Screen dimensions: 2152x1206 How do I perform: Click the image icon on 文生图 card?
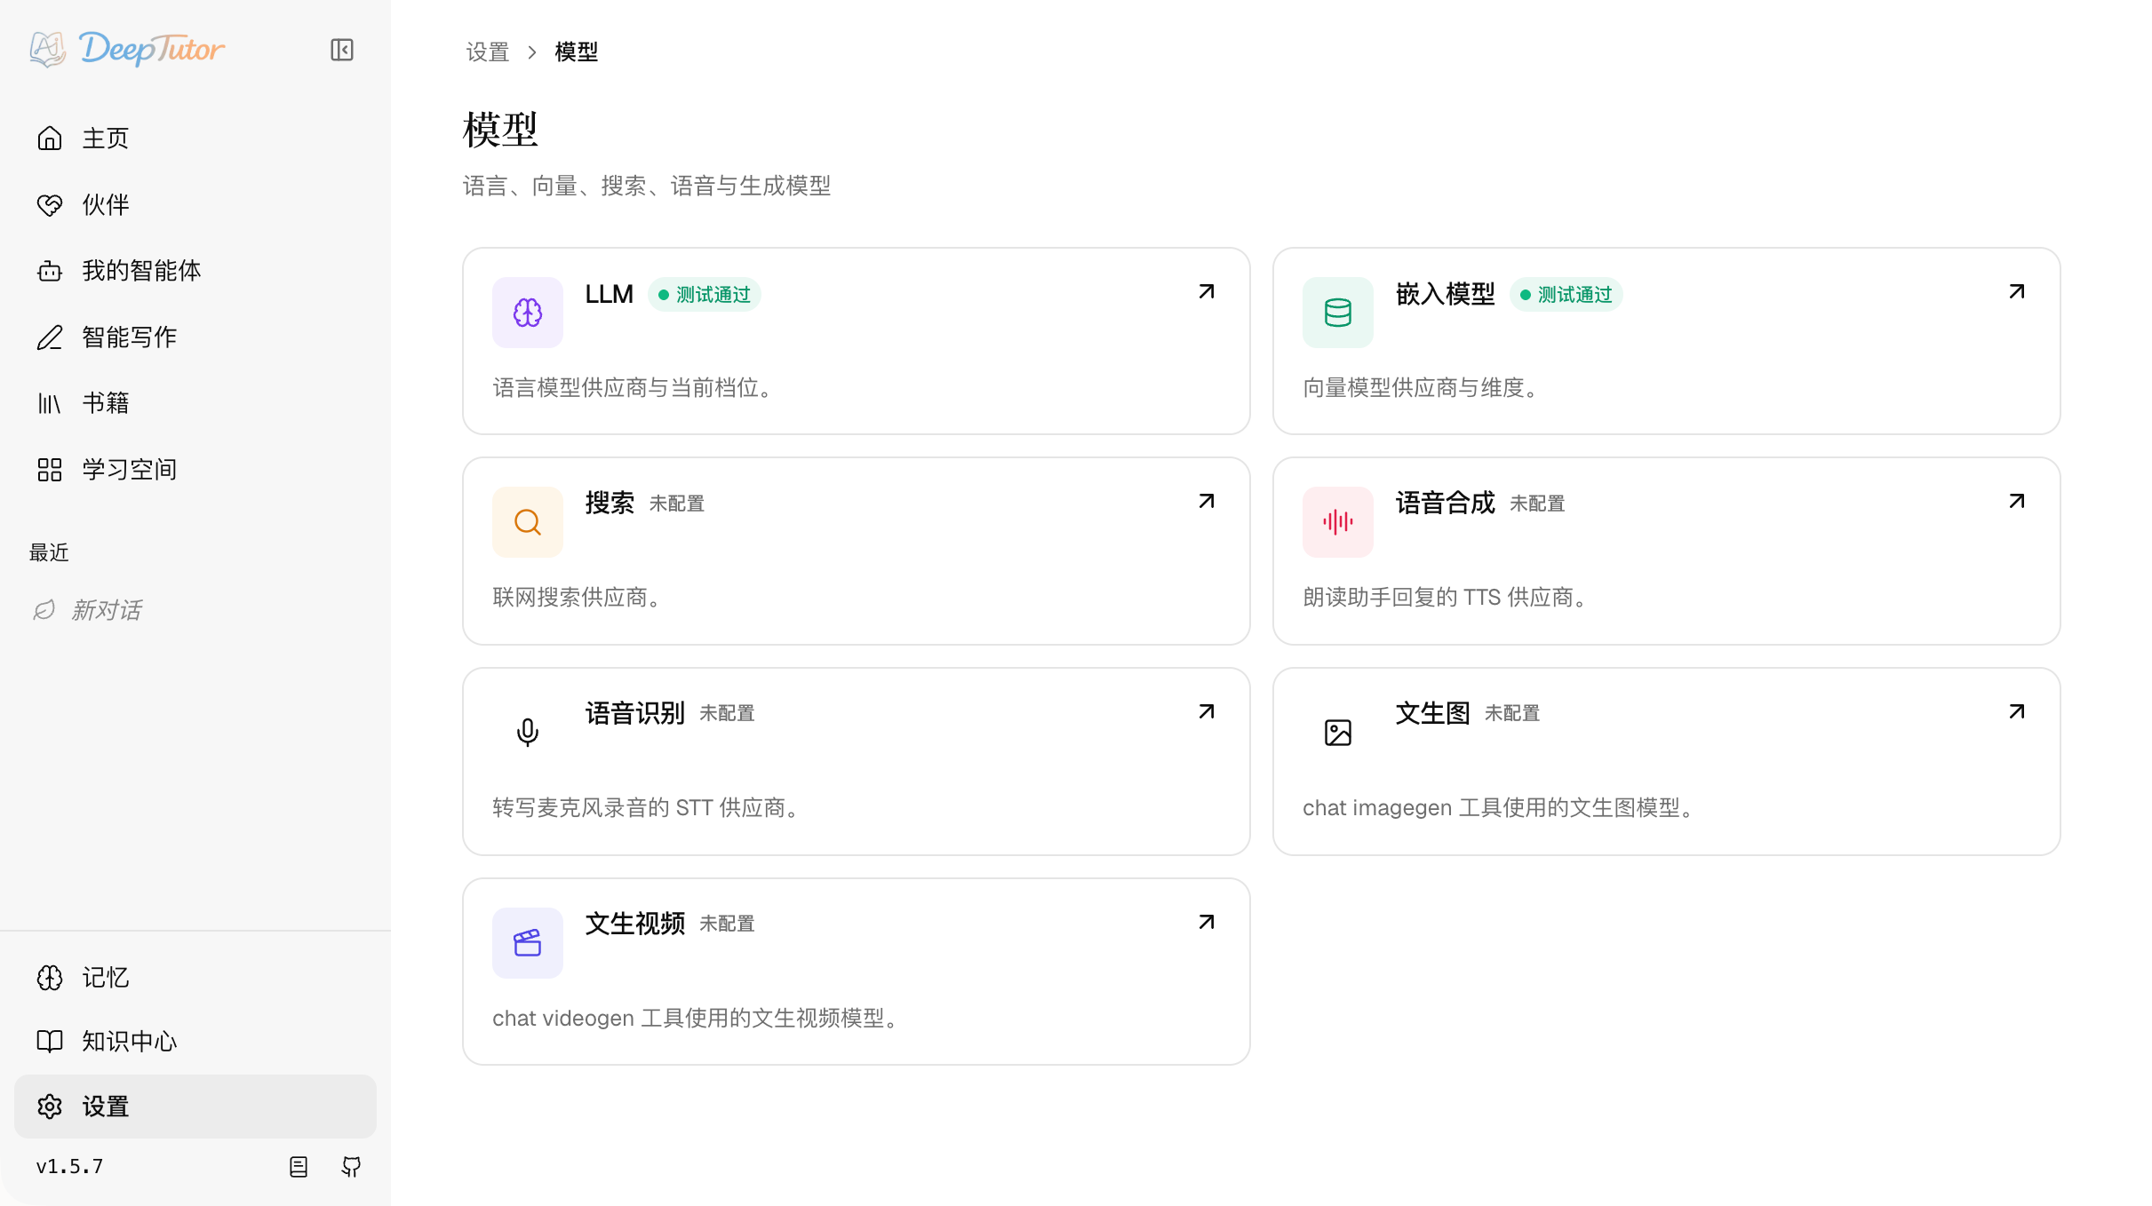coord(1338,733)
